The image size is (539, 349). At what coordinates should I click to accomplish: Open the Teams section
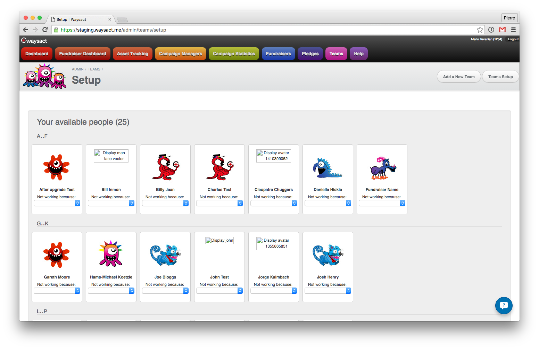(x=336, y=53)
